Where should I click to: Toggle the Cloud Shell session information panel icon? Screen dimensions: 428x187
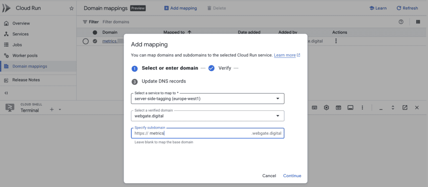[351, 107]
